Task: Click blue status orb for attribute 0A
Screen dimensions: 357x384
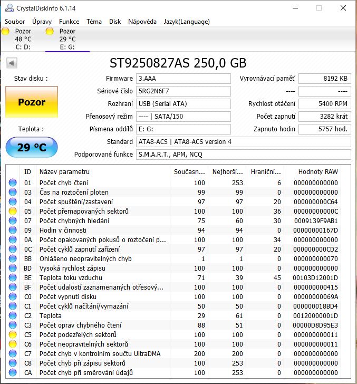Action: [13, 239]
